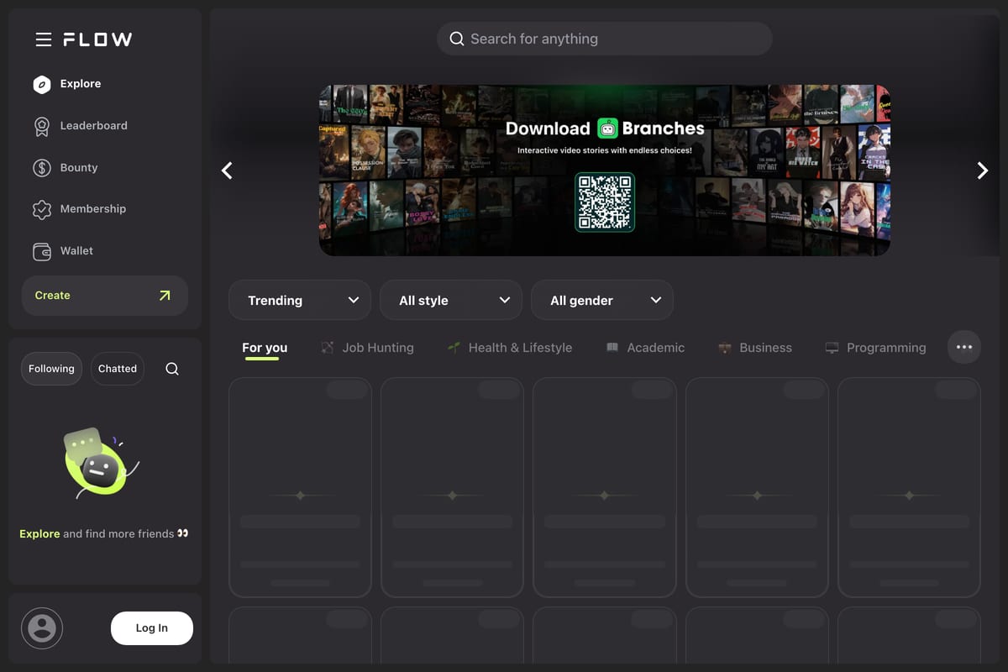The height and width of the screenshot is (672, 1008).
Task: Go to the previous banner slide
Action: [227, 171]
